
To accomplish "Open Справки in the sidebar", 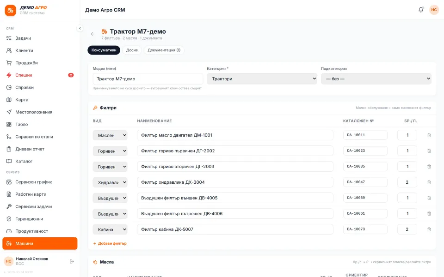I will (x=40, y=87).
